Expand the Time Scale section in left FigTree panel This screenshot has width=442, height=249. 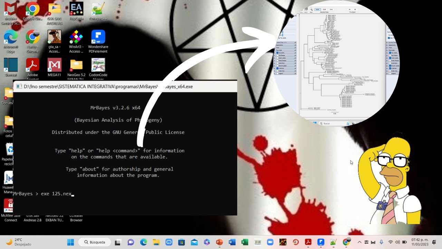[x=285, y=50]
